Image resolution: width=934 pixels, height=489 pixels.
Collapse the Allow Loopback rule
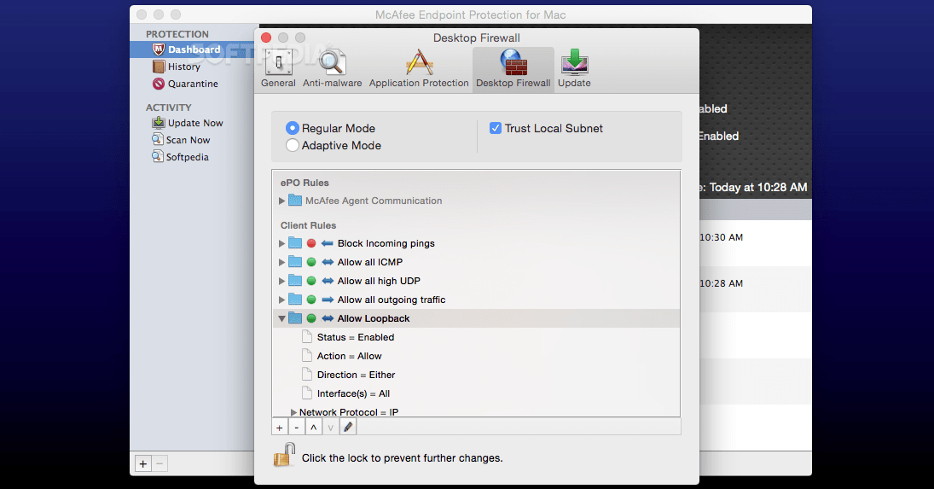[x=281, y=318]
